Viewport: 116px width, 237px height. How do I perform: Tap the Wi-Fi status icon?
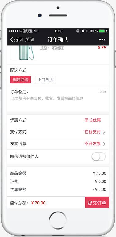click(x=36, y=31)
